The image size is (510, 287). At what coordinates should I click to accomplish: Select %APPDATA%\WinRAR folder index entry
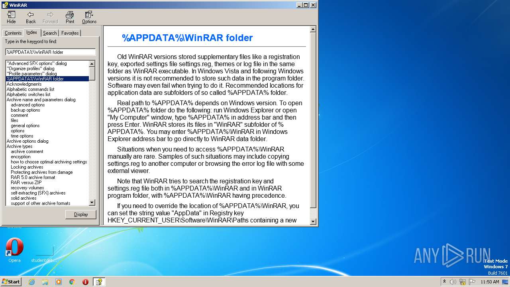(47, 79)
